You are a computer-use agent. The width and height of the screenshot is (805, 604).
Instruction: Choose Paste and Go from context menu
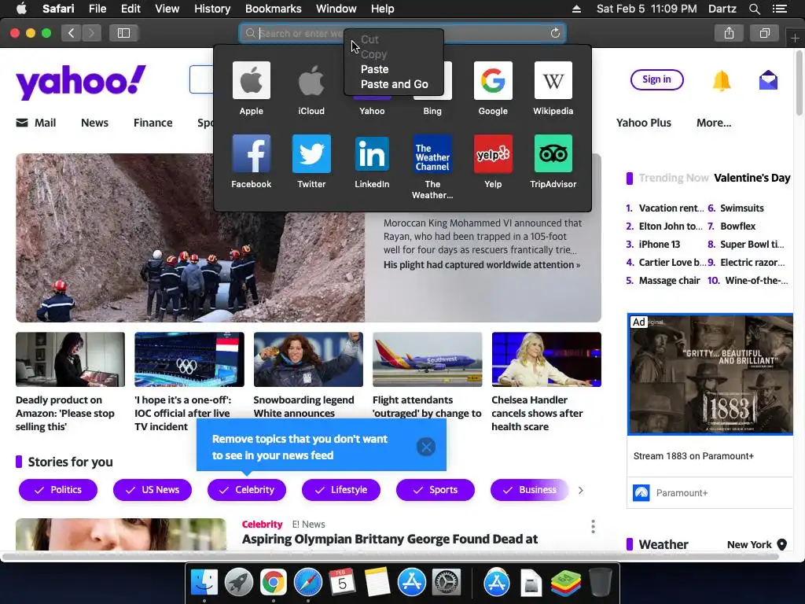coord(393,84)
